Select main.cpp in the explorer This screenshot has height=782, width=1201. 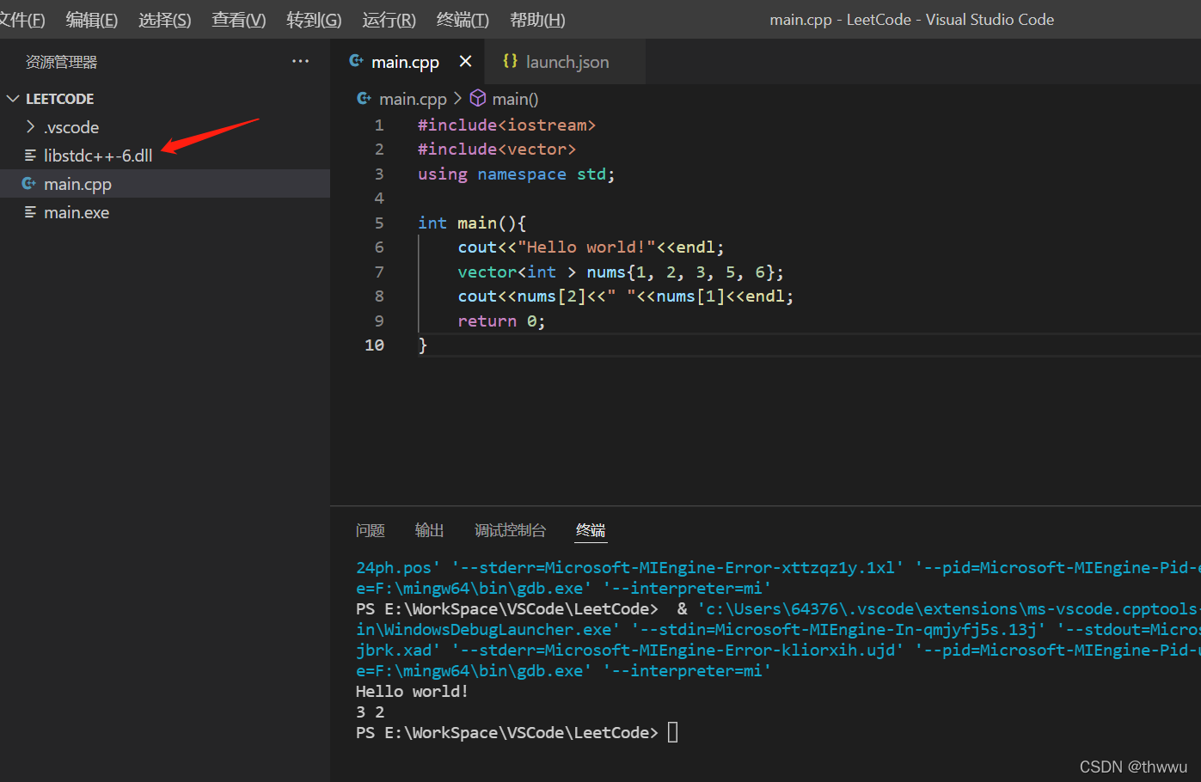77,184
